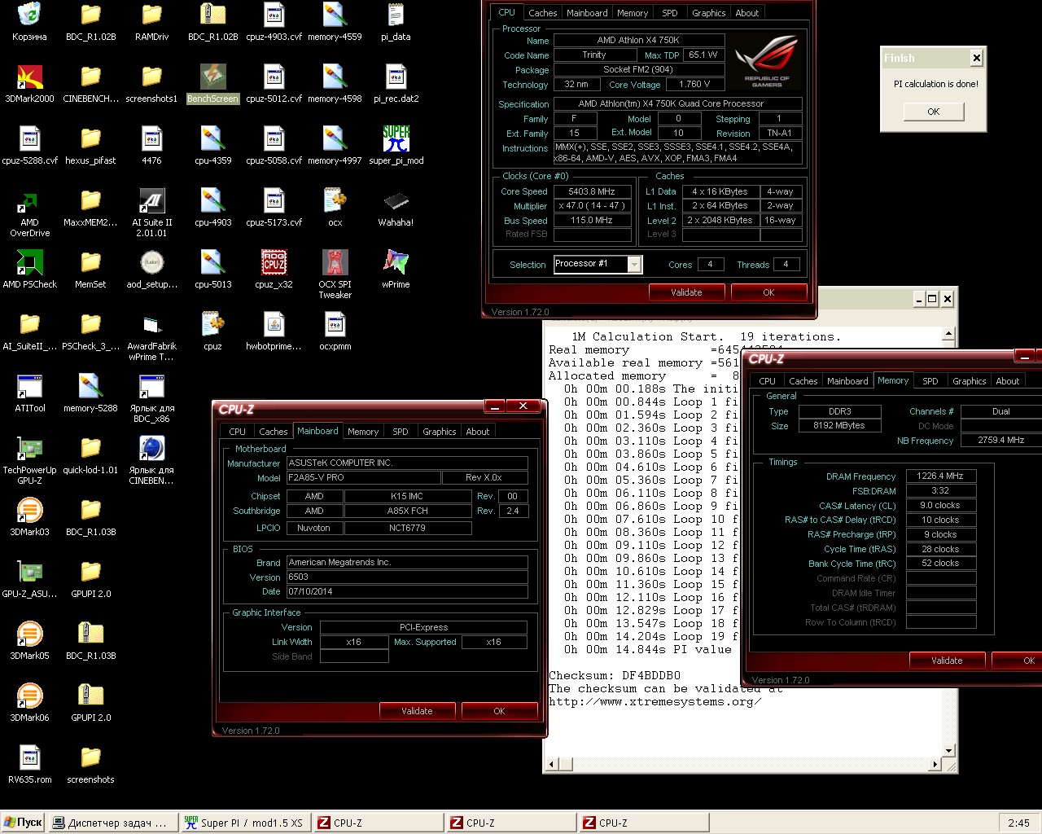Click Validate in the Mainboard CPU-Z window
The image size is (1042, 834).
(417, 711)
